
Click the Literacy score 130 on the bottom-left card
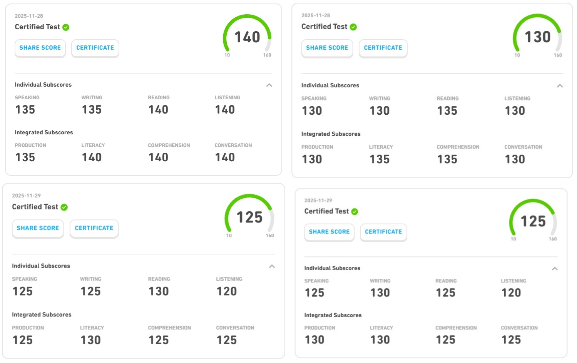[x=91, y=340]
